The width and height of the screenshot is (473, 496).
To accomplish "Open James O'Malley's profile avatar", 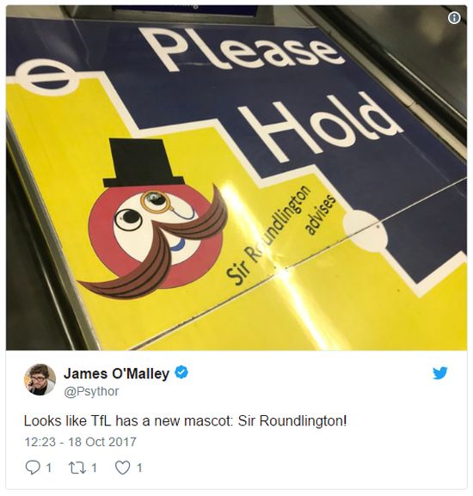I will pyautogui.click(x=40, y=379).
